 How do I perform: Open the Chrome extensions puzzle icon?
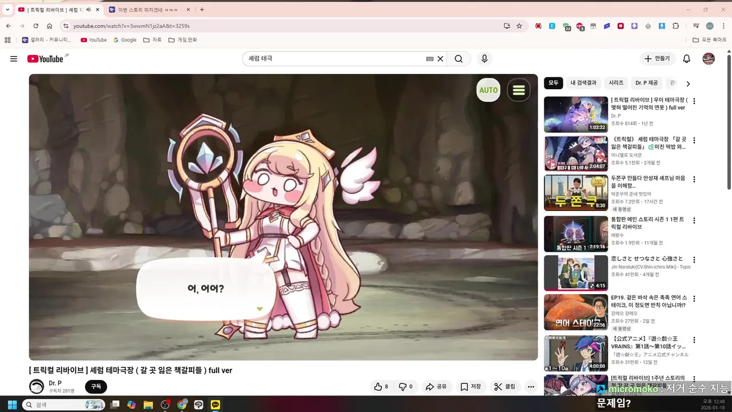(x=676, y=26)
